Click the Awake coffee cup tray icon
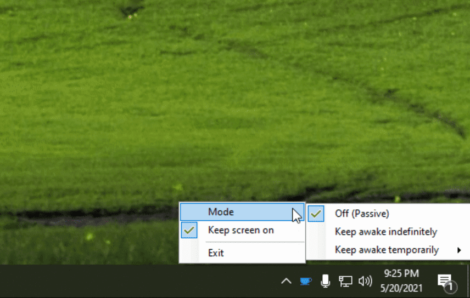This screenshot has height=298, width=470. point(306,281)
